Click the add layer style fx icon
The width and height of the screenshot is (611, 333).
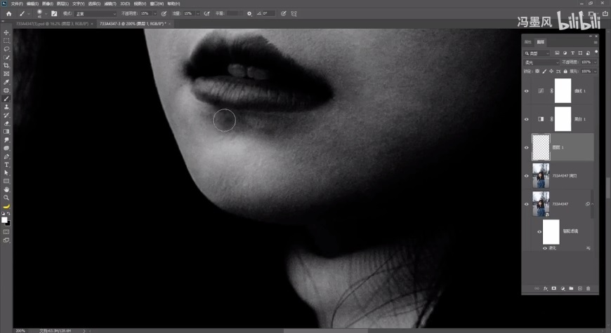click(546, 288)
